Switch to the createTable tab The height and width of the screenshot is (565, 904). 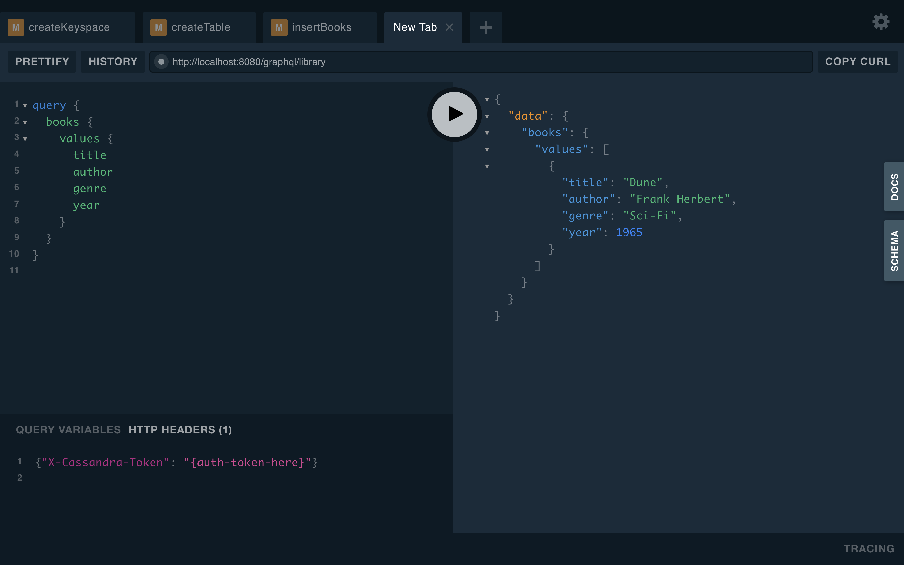201,27
